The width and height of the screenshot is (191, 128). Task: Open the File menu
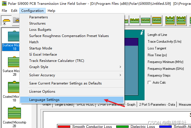pyautogui.click(x=4, y=11)
